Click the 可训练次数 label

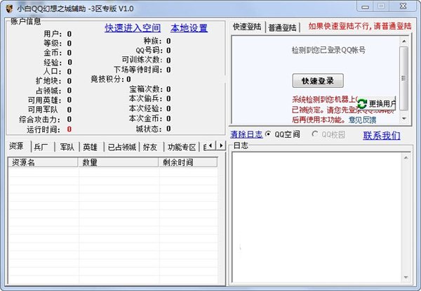(x=142, y=60)
